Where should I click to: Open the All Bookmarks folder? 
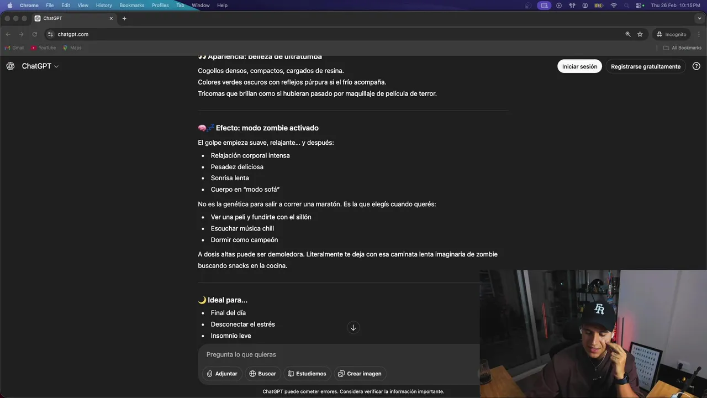[682, 48]
